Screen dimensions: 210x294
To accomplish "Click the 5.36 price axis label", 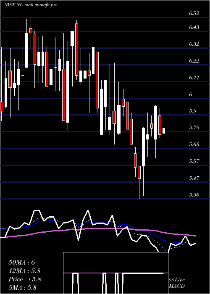I will pos(194,195).
